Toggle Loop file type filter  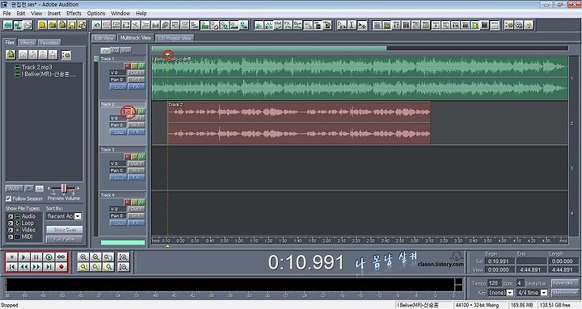click(11, 223)
